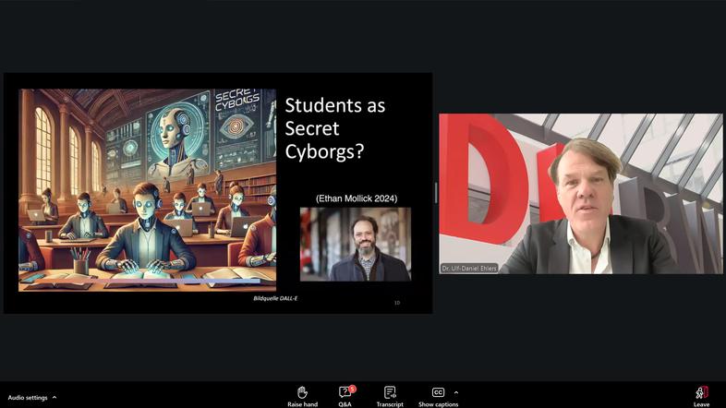The width and height of the screenshot is (726, 408).
Task: Click the cyborg students library illustration
Action: [x=148, y=189]
